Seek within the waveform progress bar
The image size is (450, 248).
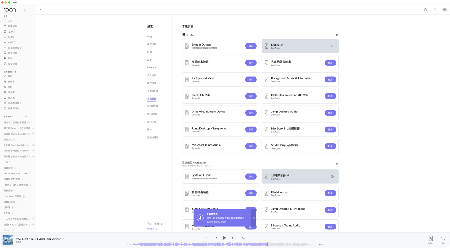[225, 244]
